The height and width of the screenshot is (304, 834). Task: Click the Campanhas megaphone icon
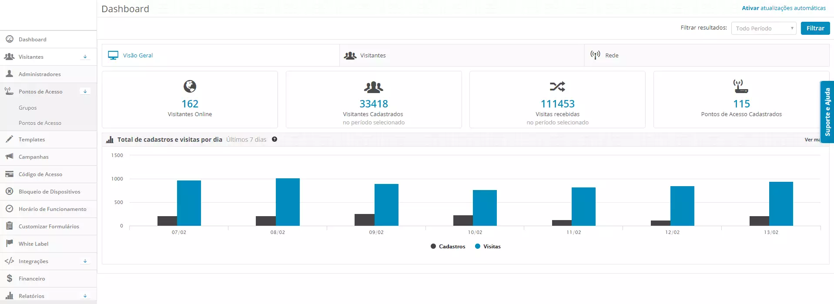coord(9,157)
